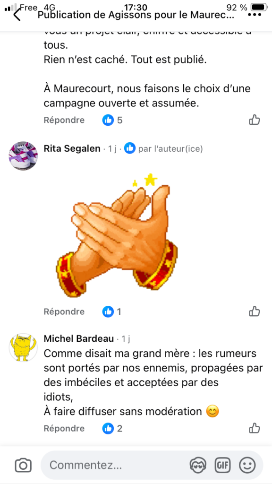Open Rita Segalen's profile picture
The height and width of the screenshot is (484, 272).
click(23, 156)
